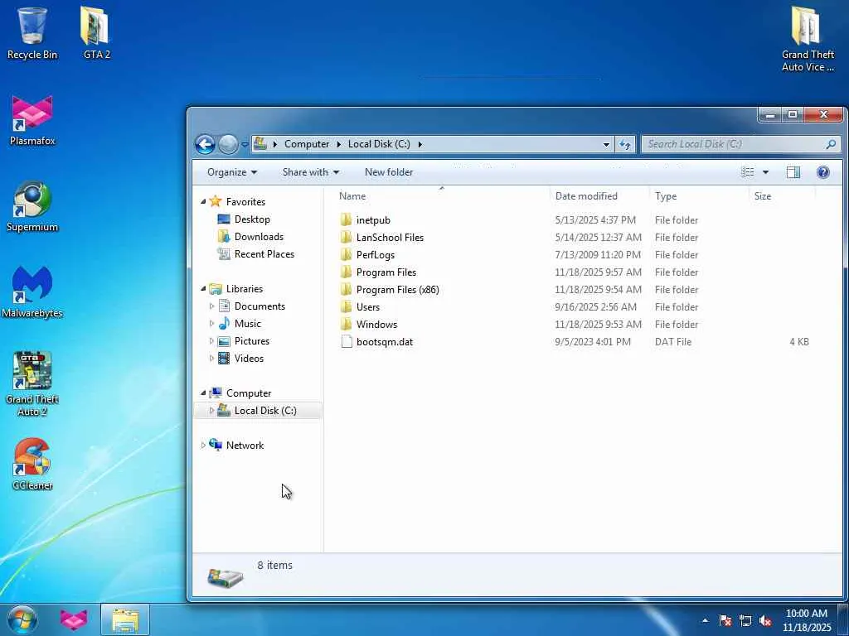
Task: Click the muted volume tray icon
Action: click(x=765, y=620)
